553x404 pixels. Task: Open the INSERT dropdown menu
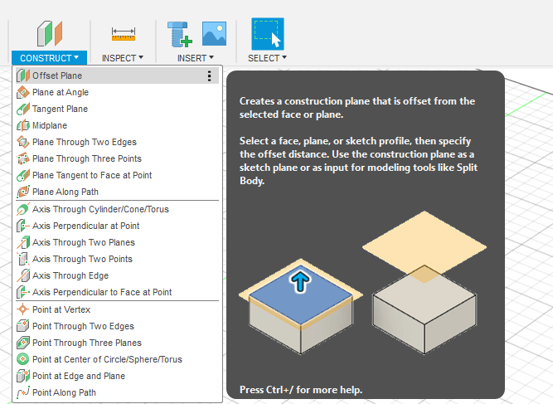tap(196, 58)
